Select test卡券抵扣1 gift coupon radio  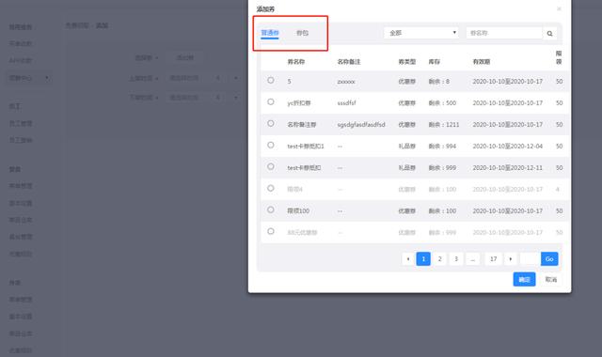271,145
